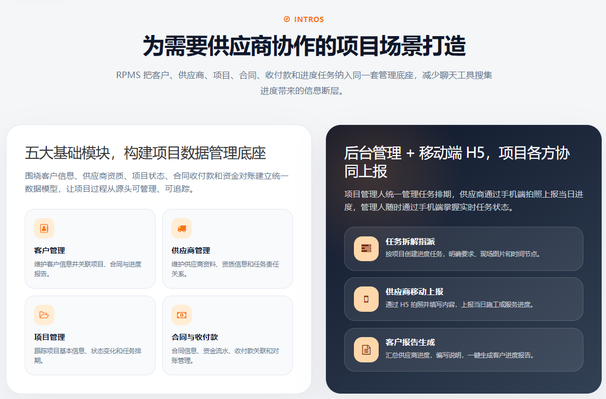Click the 客户管理 card title

pyautogui.click(x=50, y=250)
